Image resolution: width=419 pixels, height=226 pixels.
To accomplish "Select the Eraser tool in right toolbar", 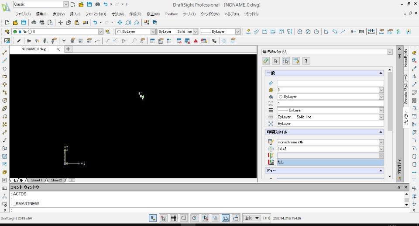I will 414,52.
